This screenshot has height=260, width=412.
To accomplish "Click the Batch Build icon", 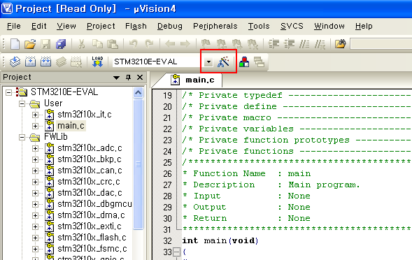I will pyautogui.click(x=61, y=62).
